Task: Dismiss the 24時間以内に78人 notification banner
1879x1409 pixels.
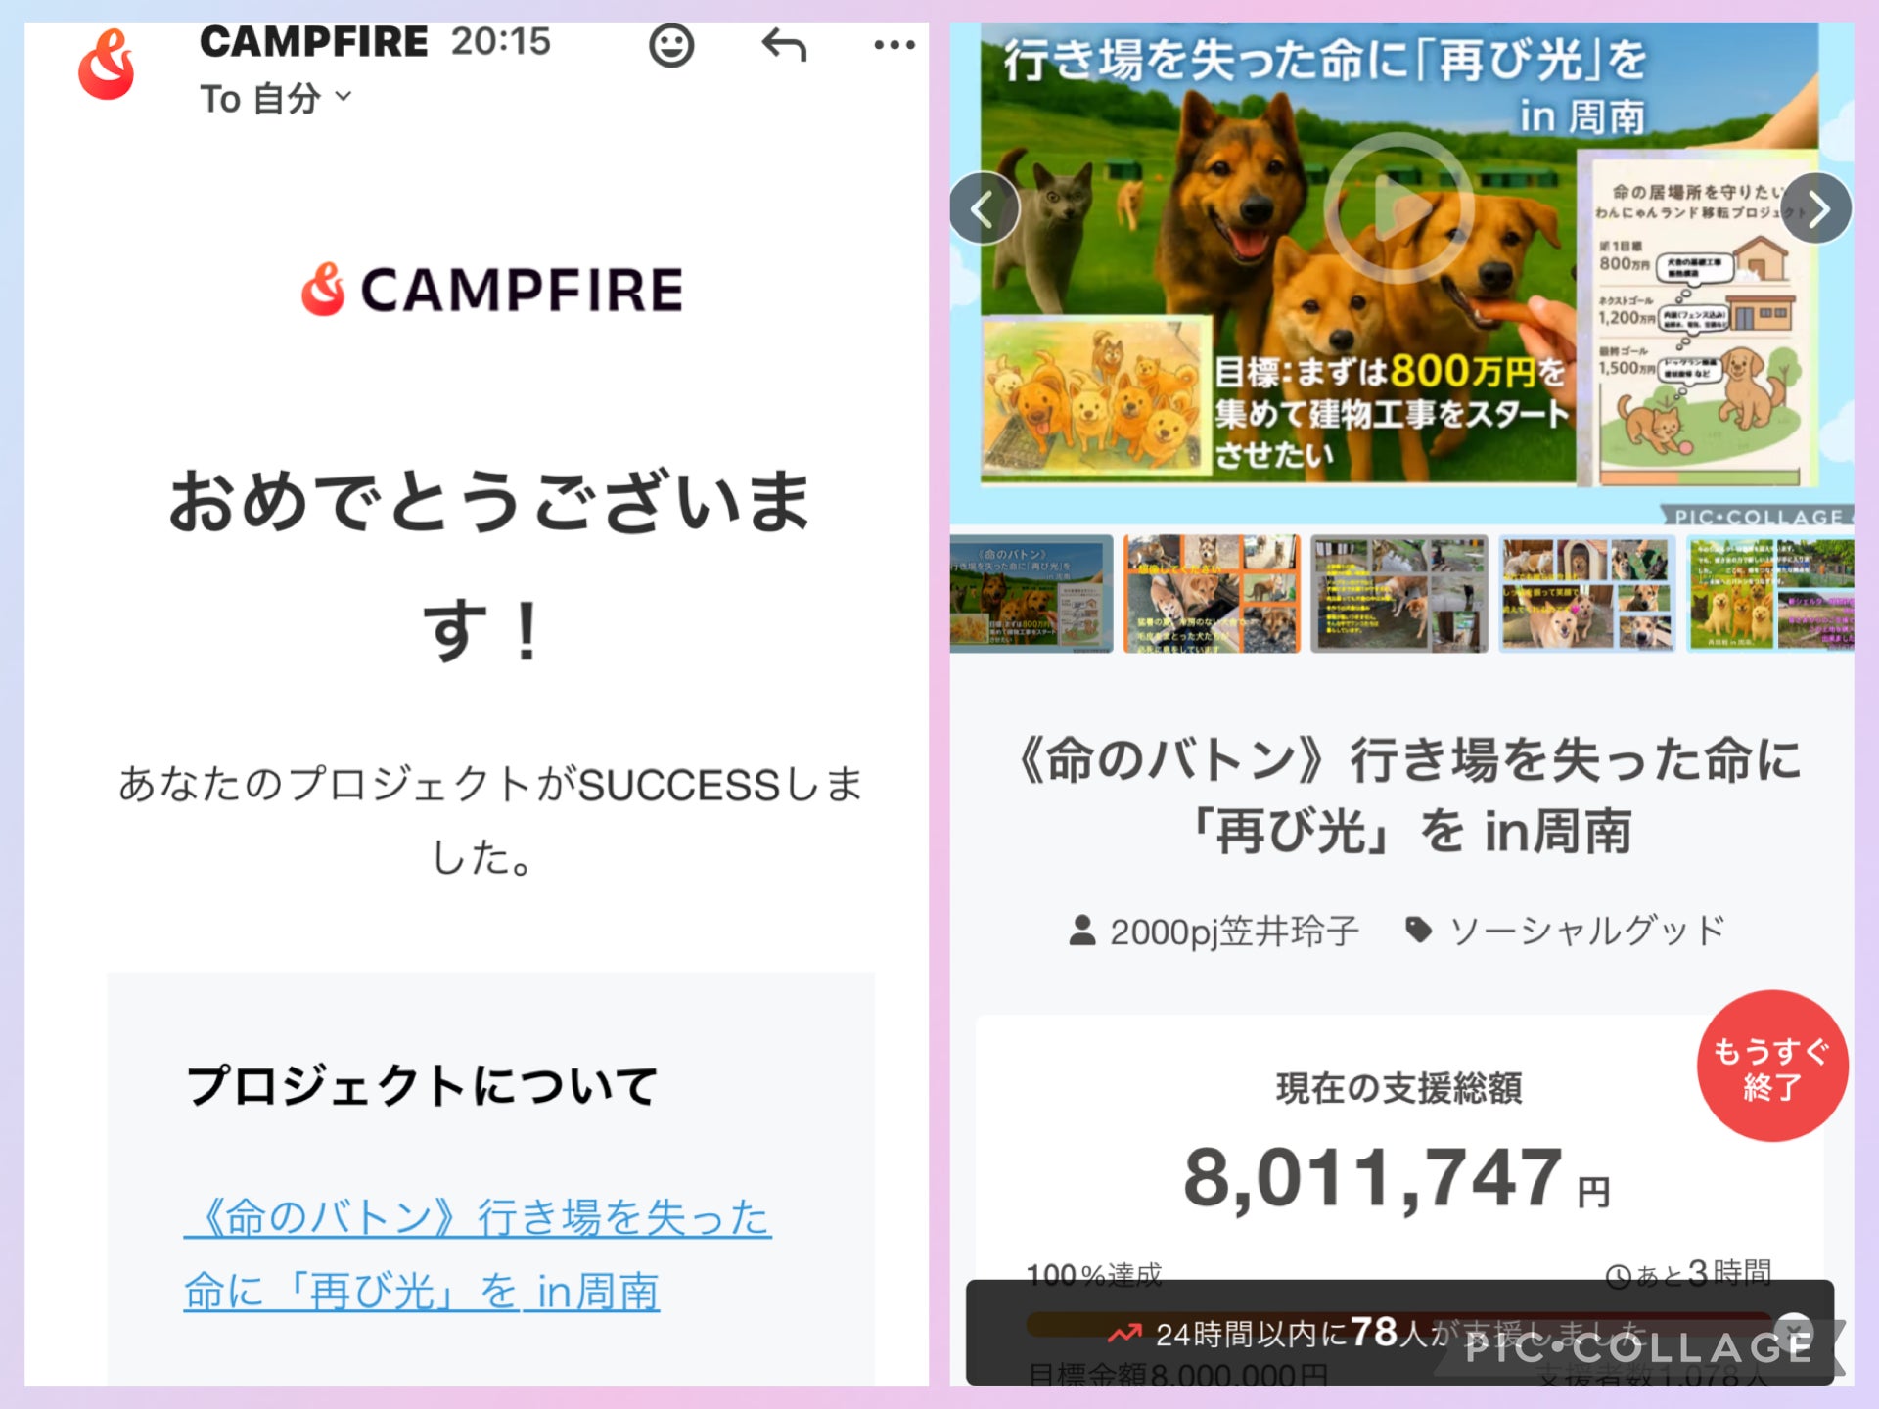Action: pos(1793,1331)
